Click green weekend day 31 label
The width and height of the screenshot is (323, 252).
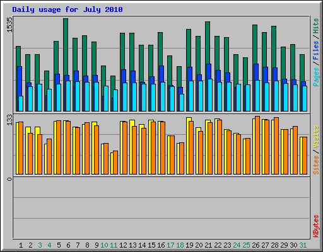303,245
